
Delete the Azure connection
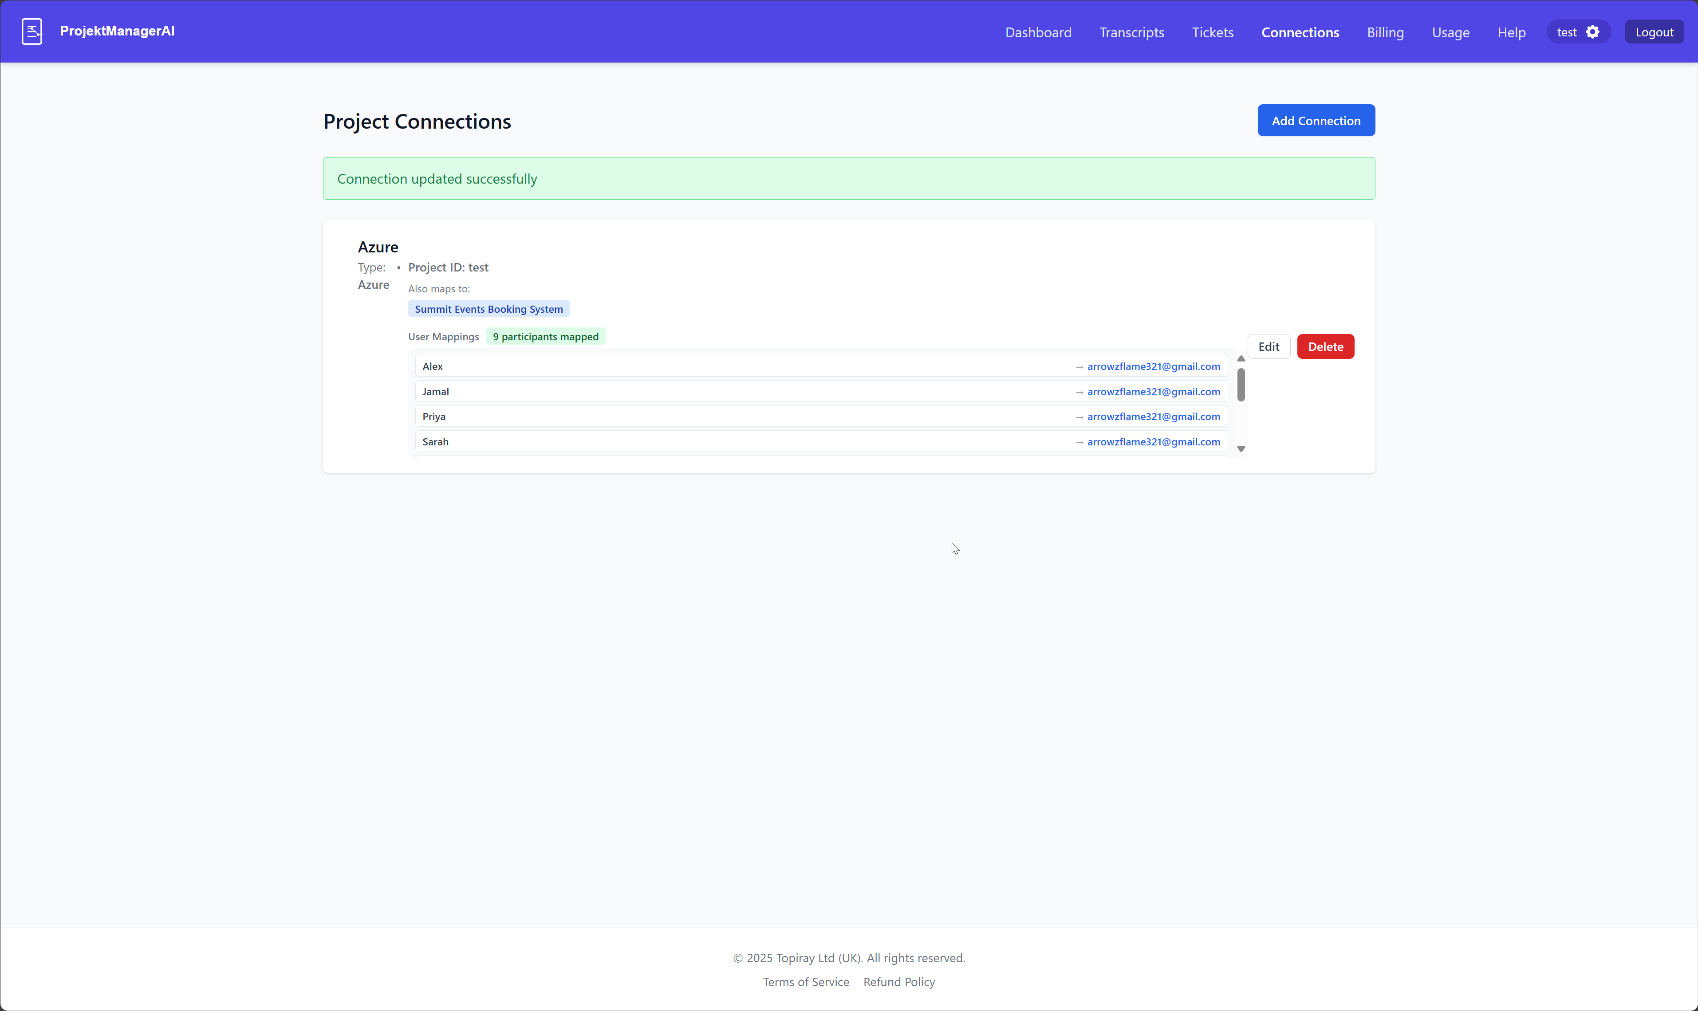pos(1324,347)
